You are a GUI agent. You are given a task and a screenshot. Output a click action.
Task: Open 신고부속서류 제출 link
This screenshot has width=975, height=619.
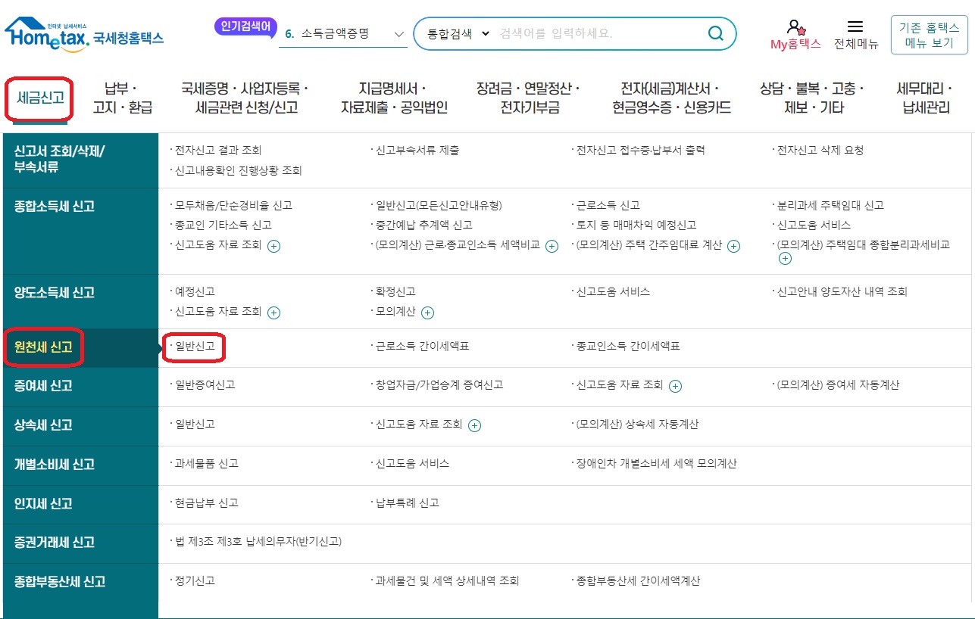(x=417, y=151)
